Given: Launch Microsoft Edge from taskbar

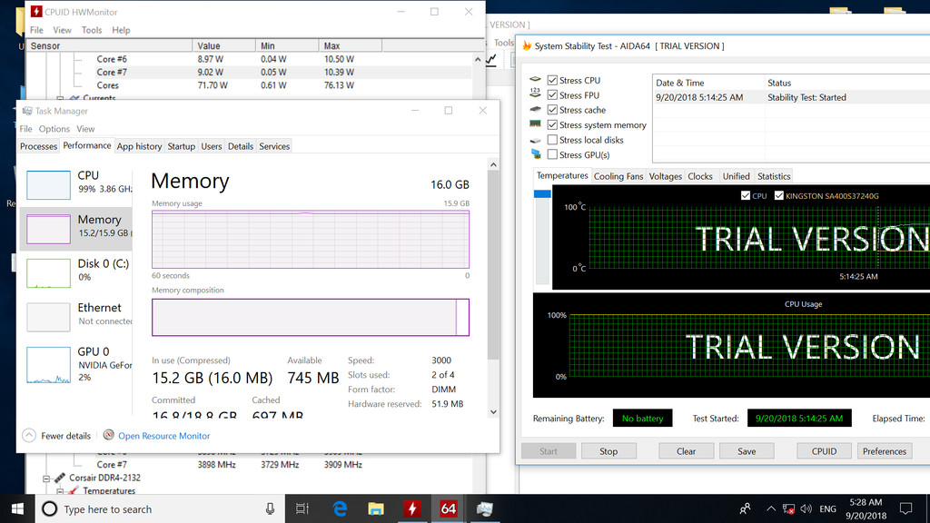Looking at the screenshot, I should pos(340,508).
